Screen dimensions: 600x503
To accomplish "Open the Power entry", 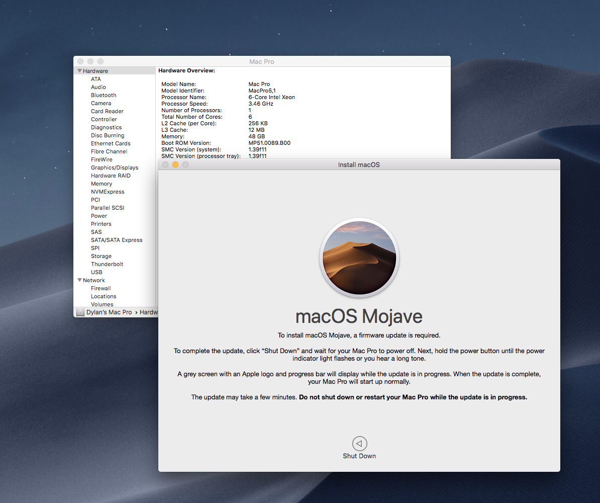I will coord(99,216).
